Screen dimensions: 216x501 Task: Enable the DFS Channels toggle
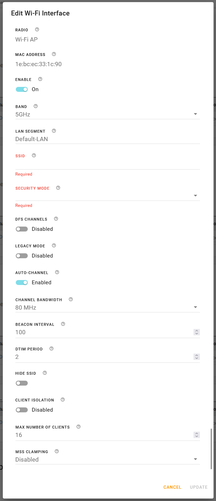click(22, 229)
